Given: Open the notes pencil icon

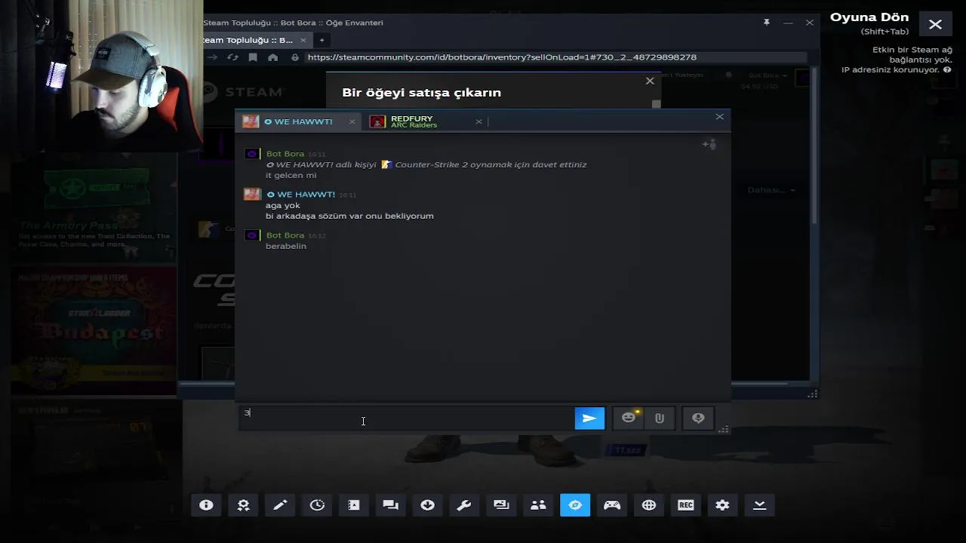Looking at the screenshot, I should pos(280,505).
